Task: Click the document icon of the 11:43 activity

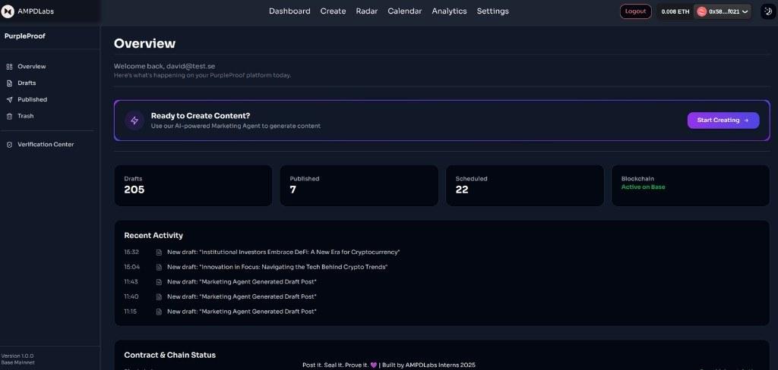Action: point(160,282)
